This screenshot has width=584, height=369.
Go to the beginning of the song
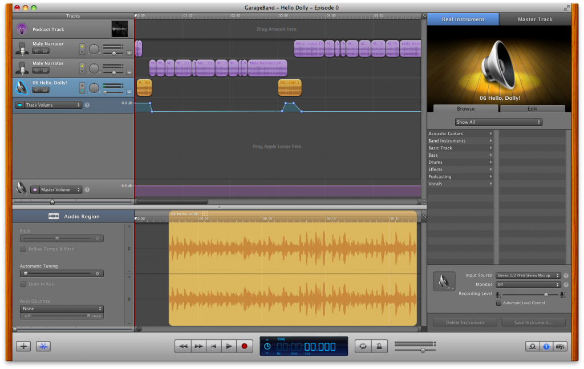(214, 346)
